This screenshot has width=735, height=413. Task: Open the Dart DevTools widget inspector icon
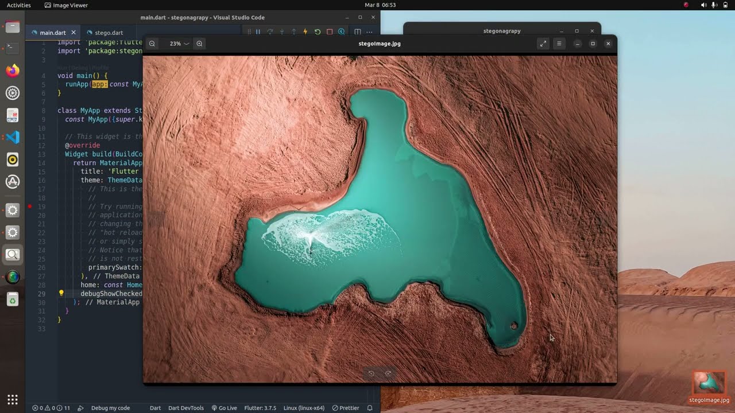[x=342, y=32]
